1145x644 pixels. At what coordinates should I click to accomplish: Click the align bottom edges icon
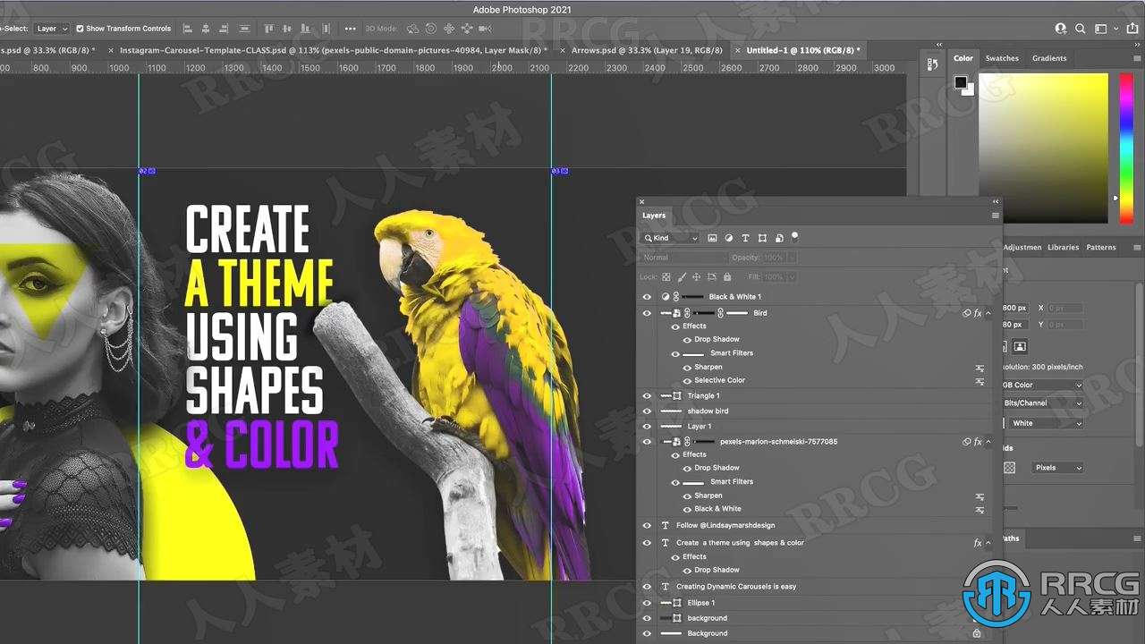point(304,29)
